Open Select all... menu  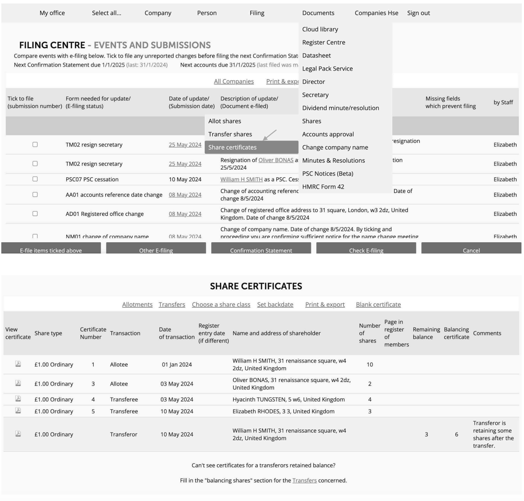(107, 13)
